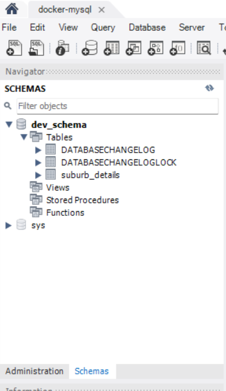The image size is (226, 391).
Task: Create a new stored procedure icon
Action: click(x=155, y=48)
